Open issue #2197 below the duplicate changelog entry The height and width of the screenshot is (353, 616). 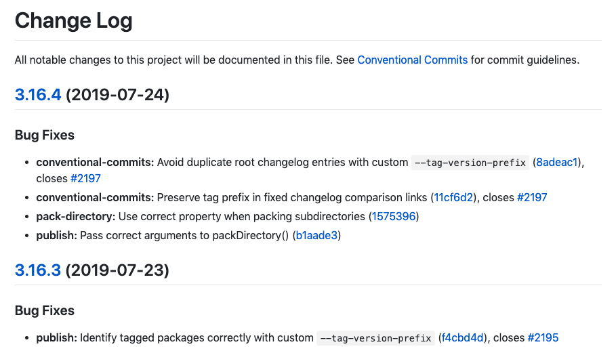click(85, 179)
